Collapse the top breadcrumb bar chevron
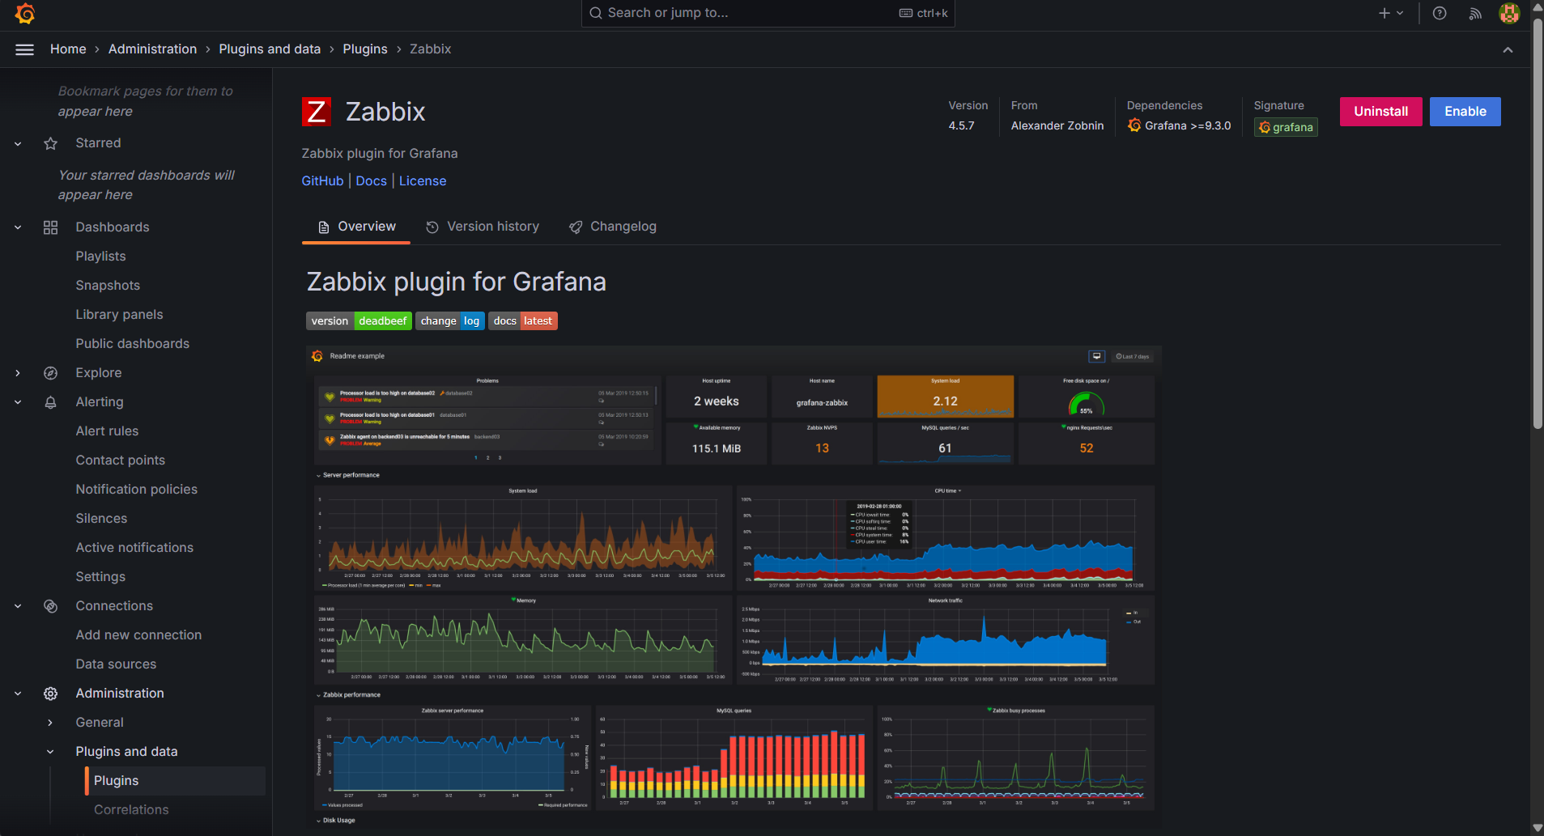This screenshot has width=1544, height=836. click(1508, 49)
